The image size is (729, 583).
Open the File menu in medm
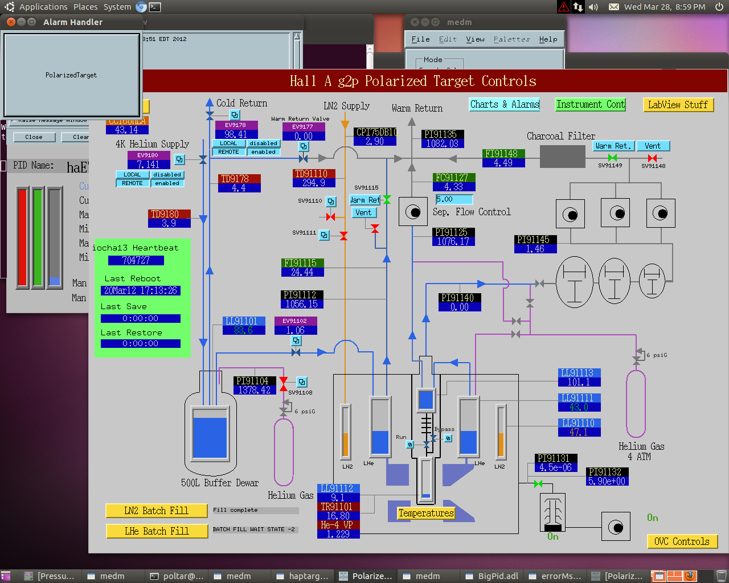tap(420, 39)
